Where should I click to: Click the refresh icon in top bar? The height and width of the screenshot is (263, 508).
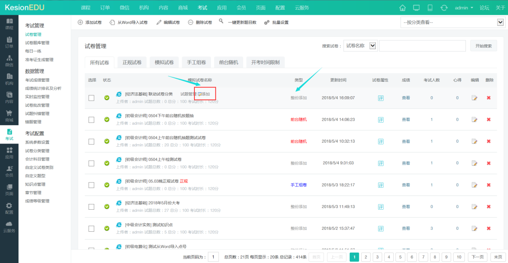pos(444,8)
